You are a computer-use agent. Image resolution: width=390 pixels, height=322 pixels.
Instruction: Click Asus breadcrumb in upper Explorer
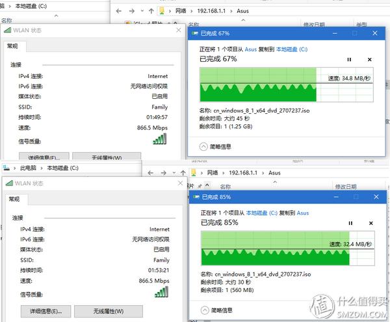[242, 11]
